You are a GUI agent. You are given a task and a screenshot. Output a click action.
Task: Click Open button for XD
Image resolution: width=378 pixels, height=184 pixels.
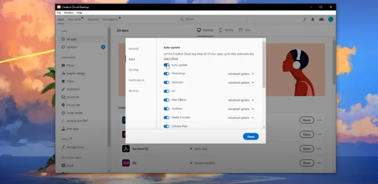307,163
